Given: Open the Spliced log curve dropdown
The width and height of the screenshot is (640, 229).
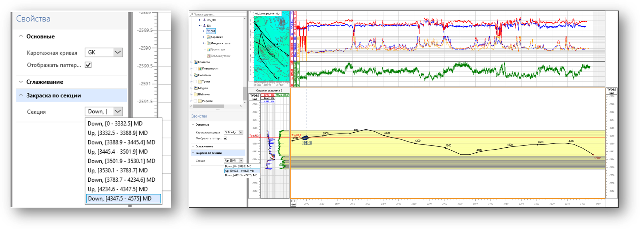Looking at the screenshot, I should (233, 132).
